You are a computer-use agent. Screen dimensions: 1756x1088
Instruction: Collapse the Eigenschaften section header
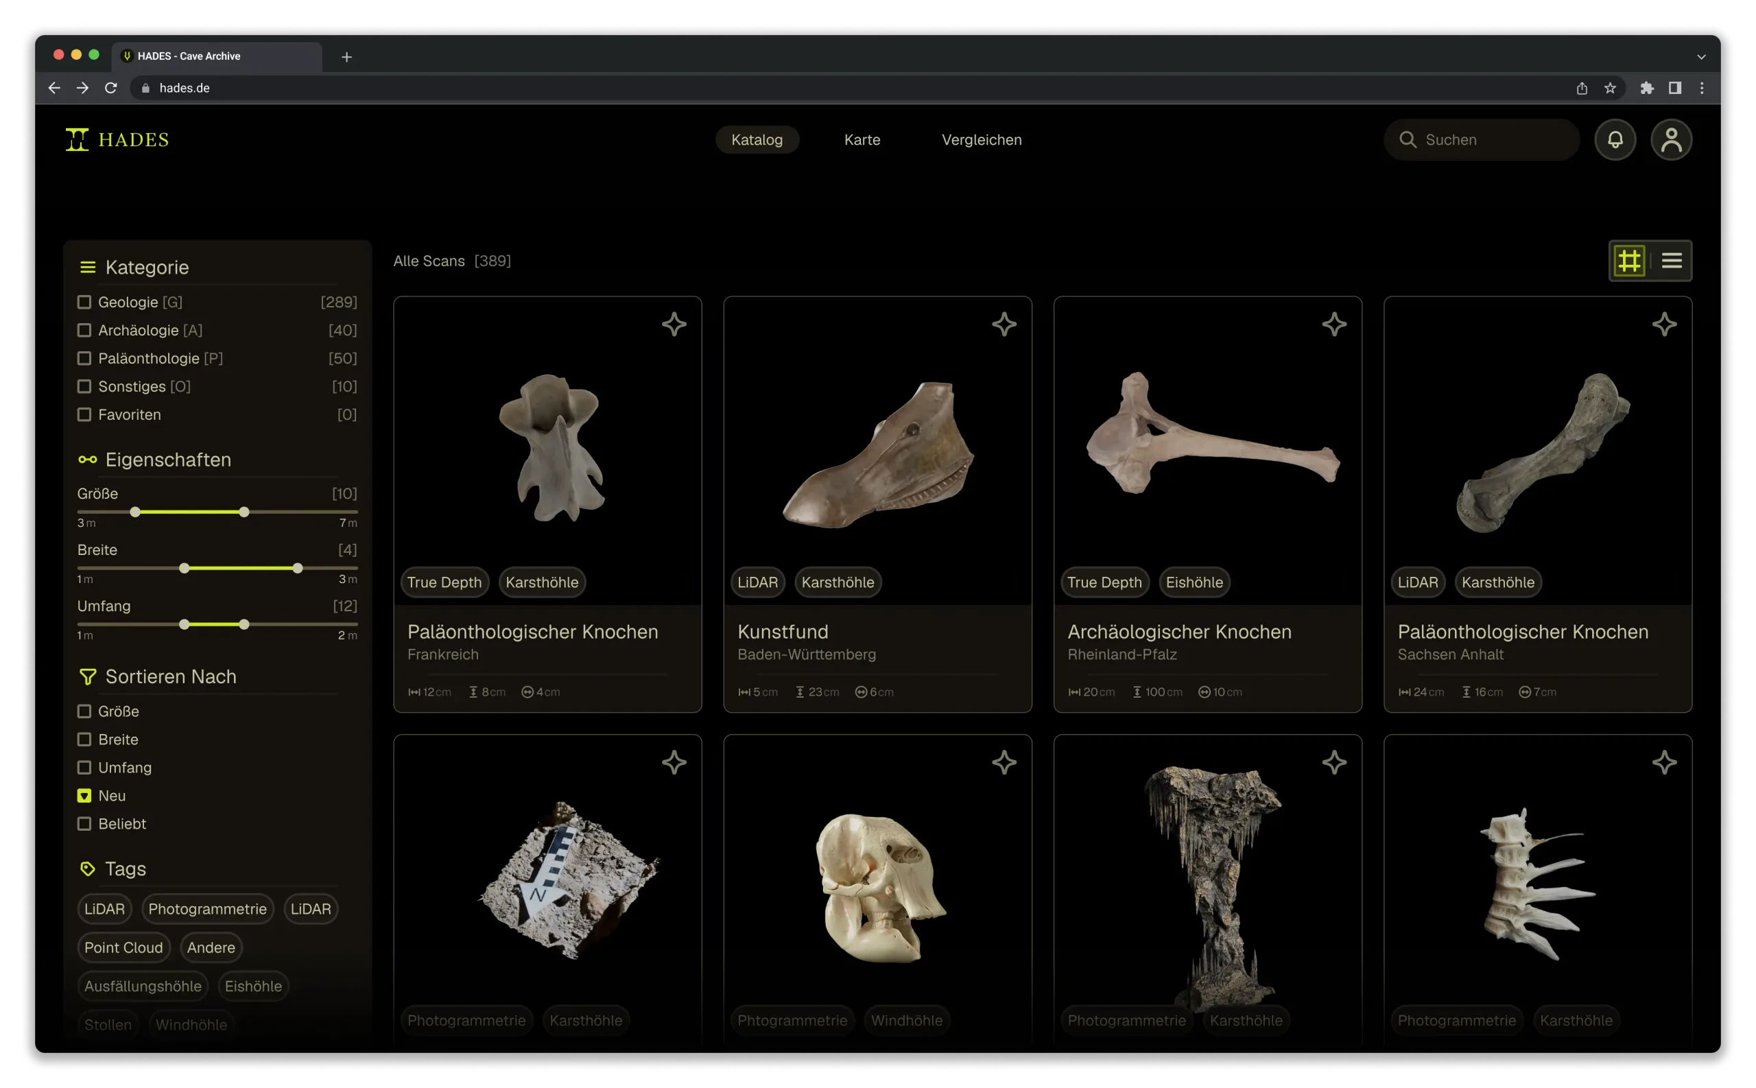(x=154, y=460)
